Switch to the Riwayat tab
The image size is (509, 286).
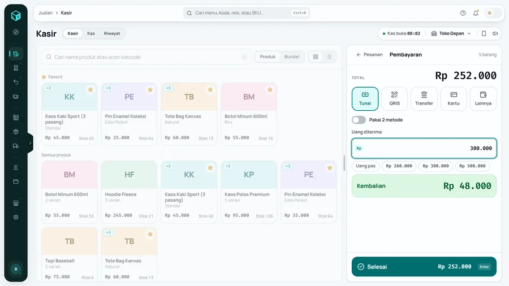[111, 33]
